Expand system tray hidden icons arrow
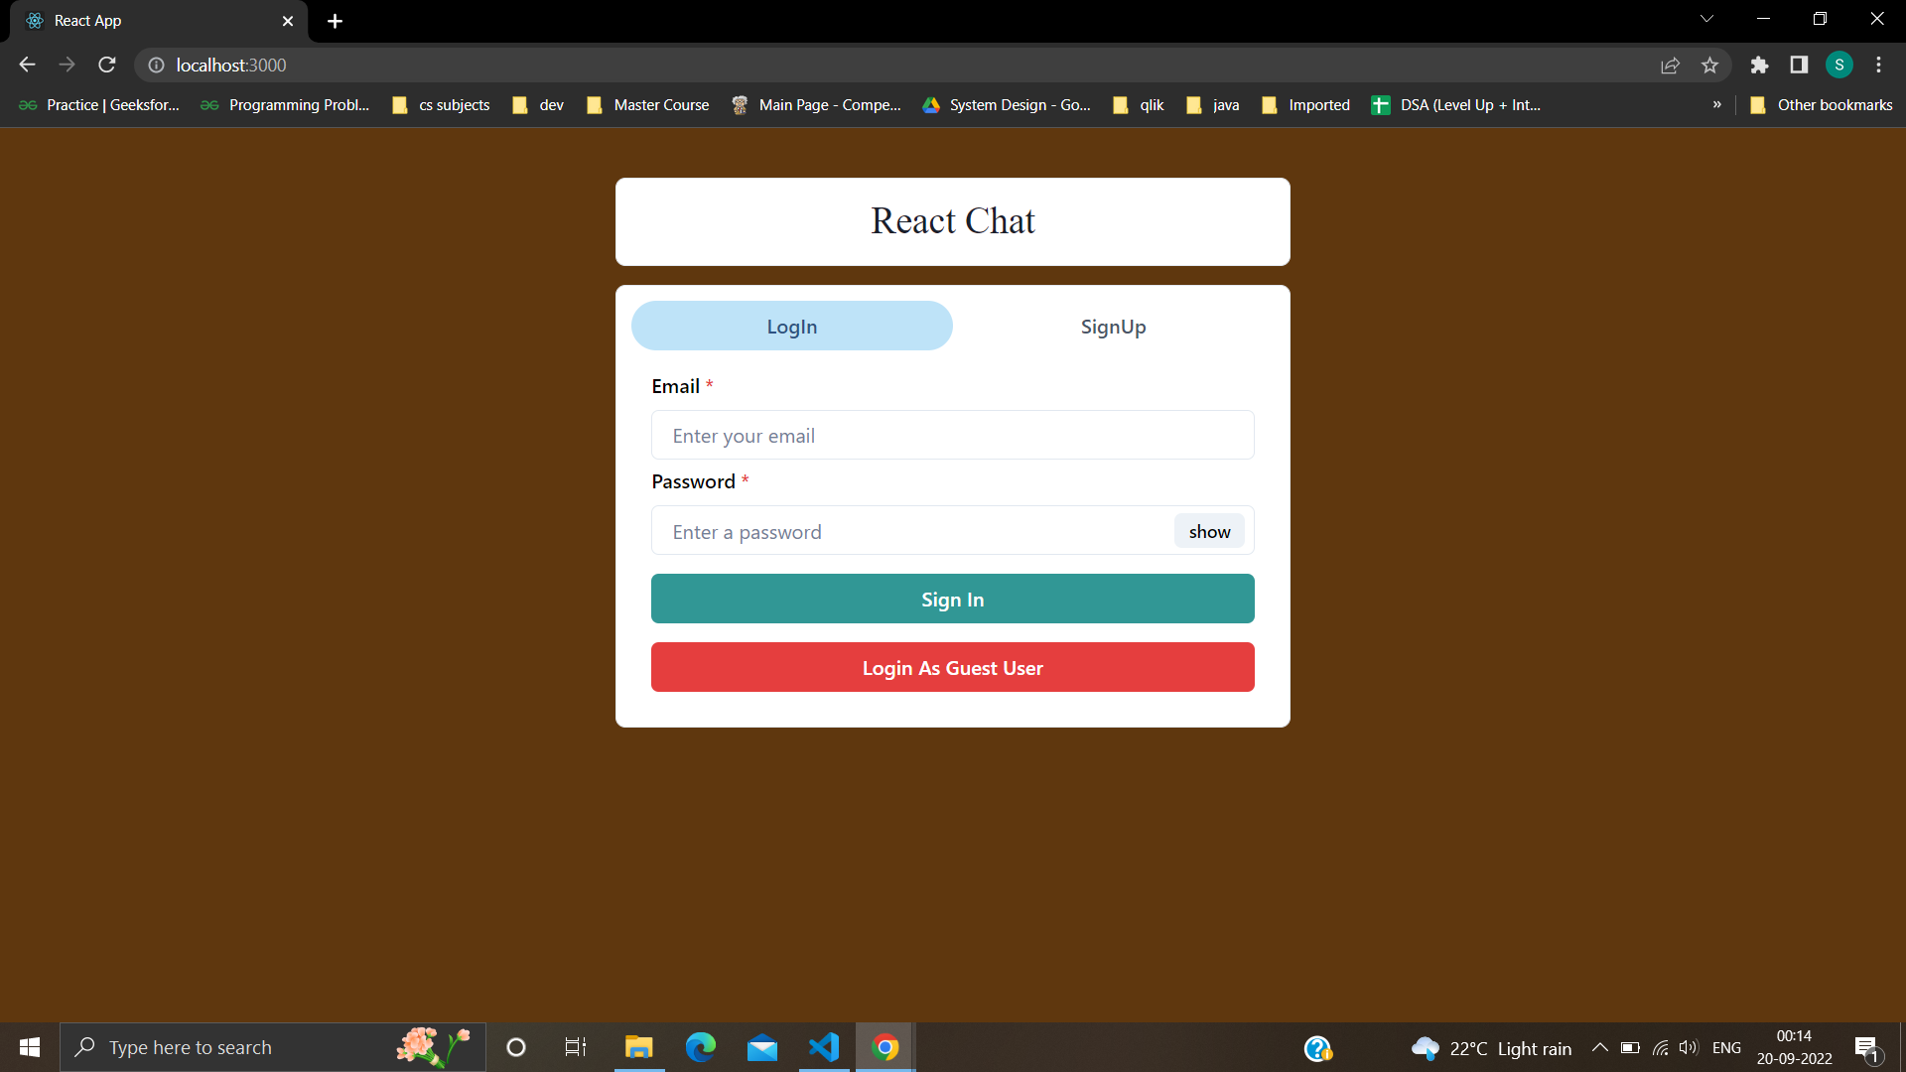Viewport: 1906px width, 1072px height. (x=1599, y=1047)
